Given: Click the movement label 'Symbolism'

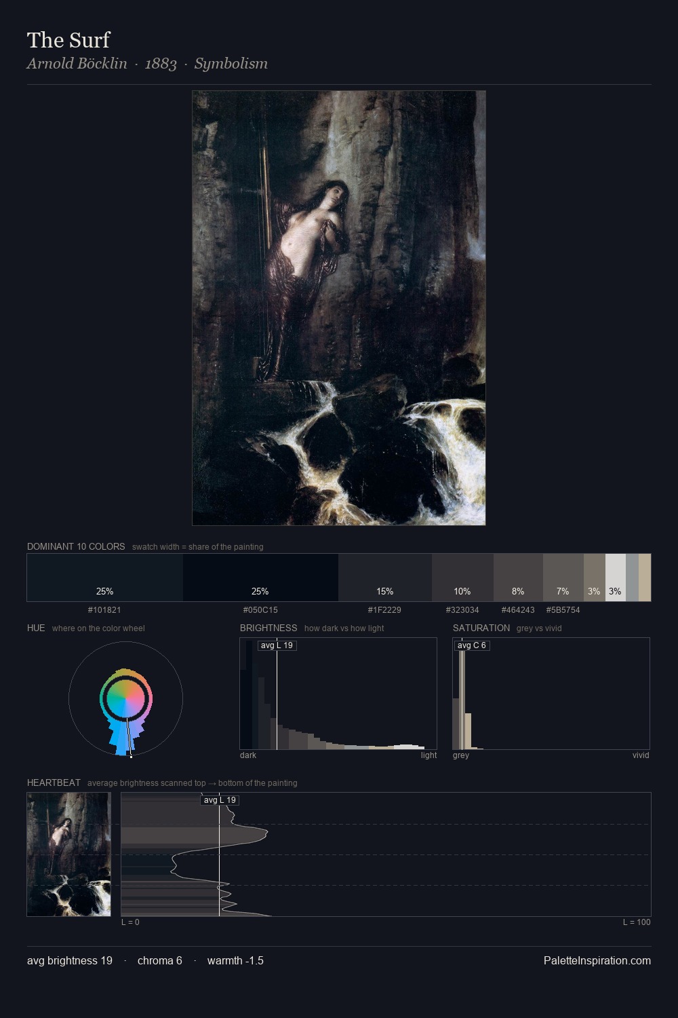Looking at the screenshot, I should [231, 64].
